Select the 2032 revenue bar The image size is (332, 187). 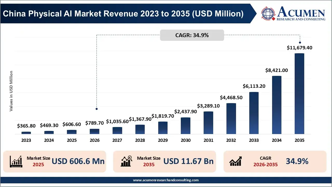[231, 118]
